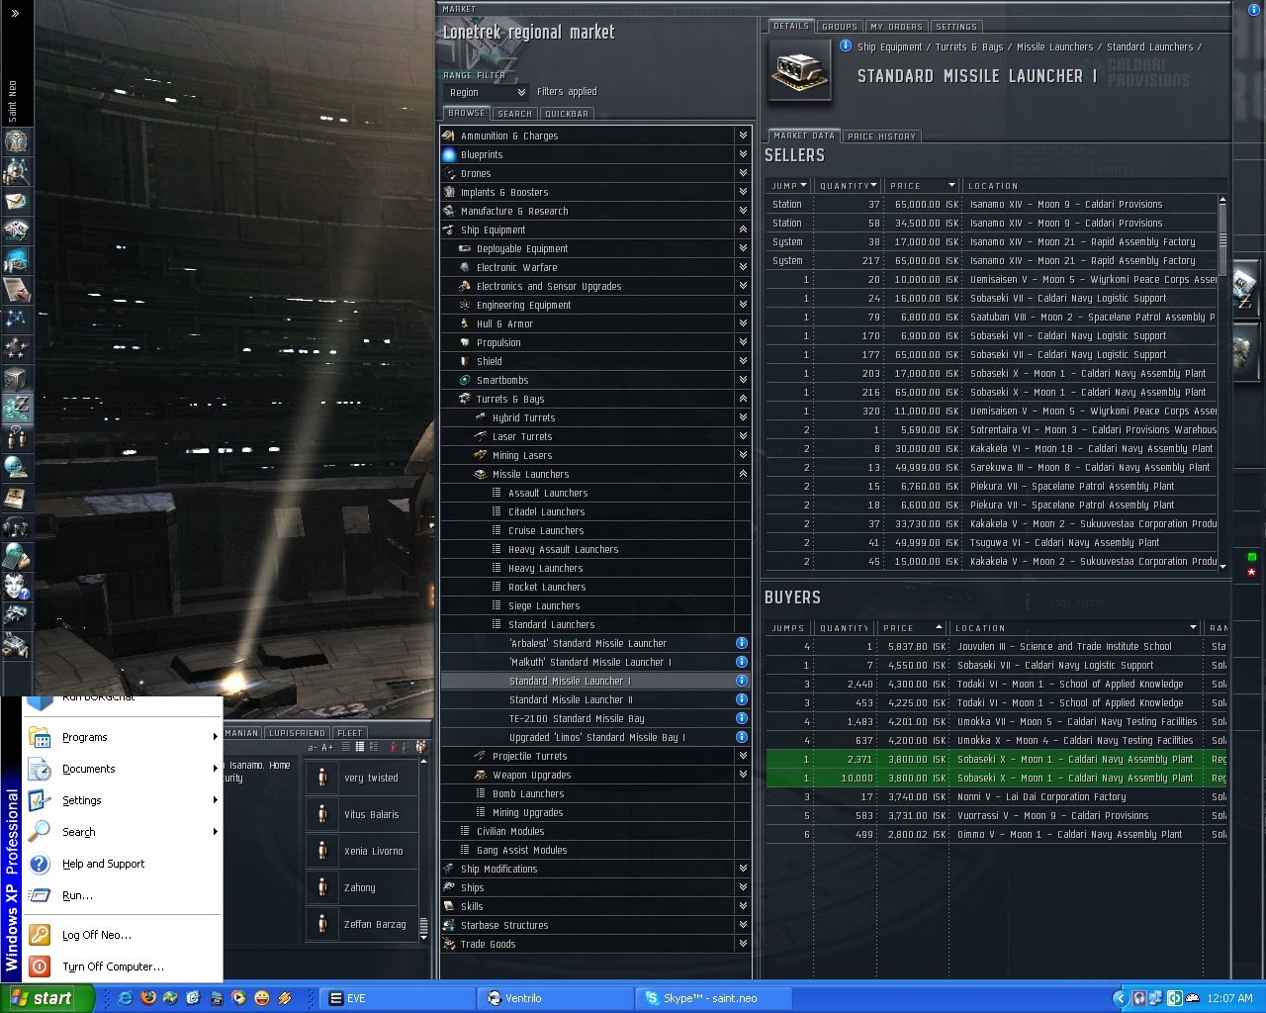Expand hidden system tray icons arrow
The width and height of the screenshot is (1266, 1013).
pyautogui.click(x=1120, y=998)
